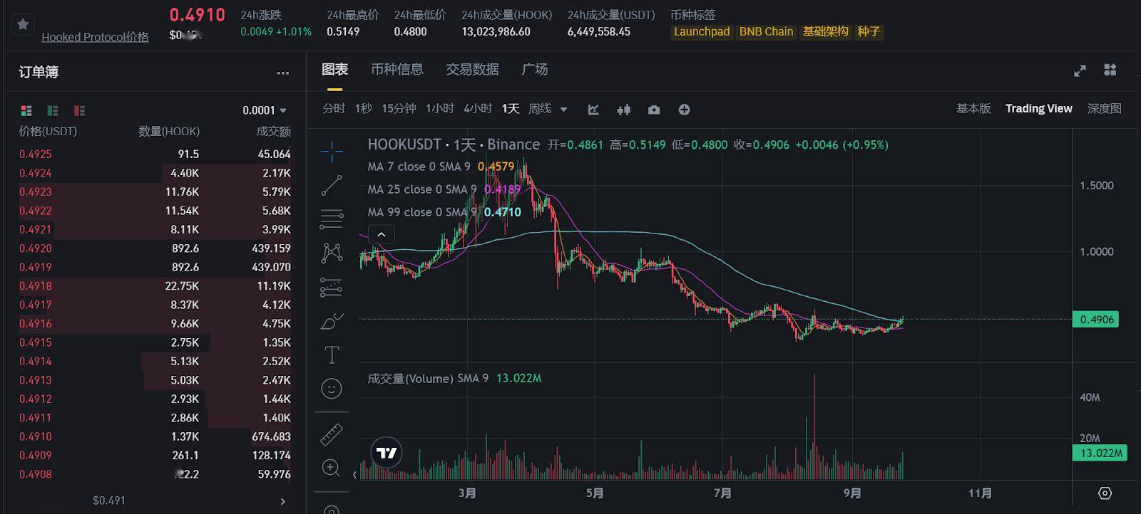1141x514 pixels.
Task: Select the Fibonacci horizontal lines tool
Action: click(332, 219)
